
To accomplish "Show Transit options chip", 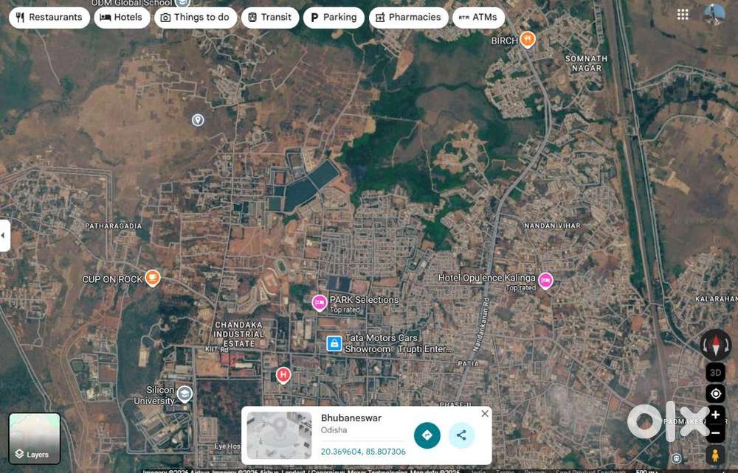I will click(x=270, y=18).
